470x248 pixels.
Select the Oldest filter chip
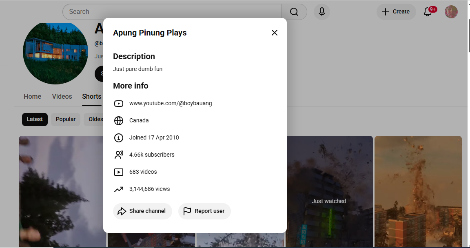93,119
